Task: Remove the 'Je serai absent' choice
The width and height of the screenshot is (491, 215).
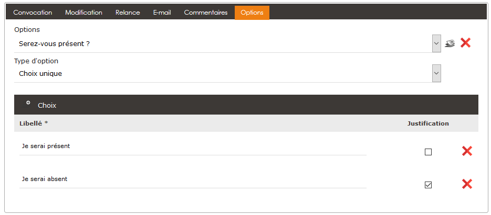Action: coord(466,184)
